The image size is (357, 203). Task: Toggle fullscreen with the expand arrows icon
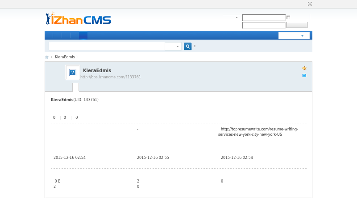(x=310, y=4)
